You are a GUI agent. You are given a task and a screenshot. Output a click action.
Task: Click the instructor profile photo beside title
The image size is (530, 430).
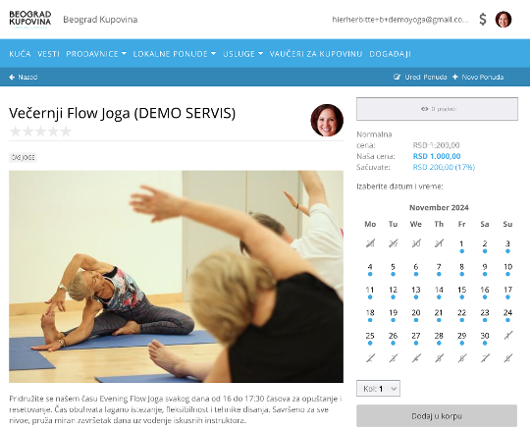(x=327, y=121)
